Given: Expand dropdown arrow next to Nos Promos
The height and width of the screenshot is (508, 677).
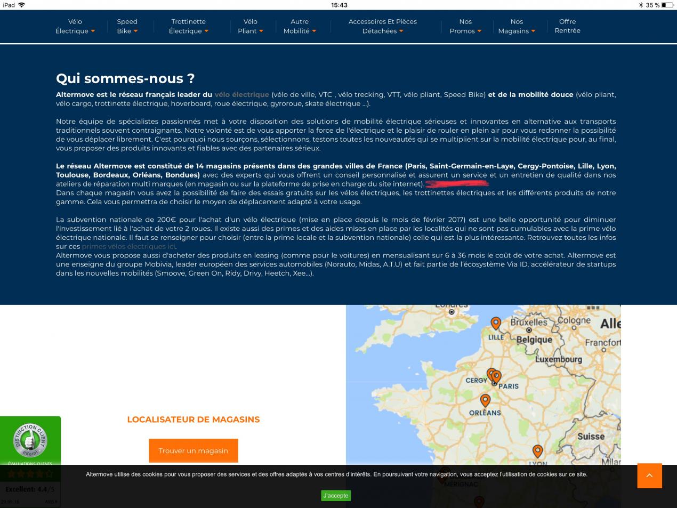Looking at the screenshot, I should coord(479,31).
